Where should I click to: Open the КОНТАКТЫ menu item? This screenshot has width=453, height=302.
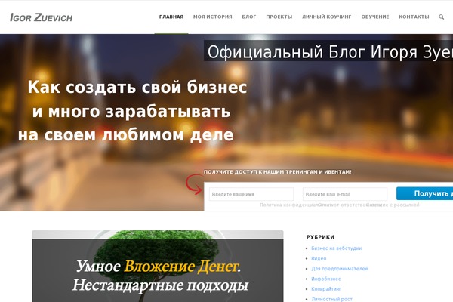(414, 17)
